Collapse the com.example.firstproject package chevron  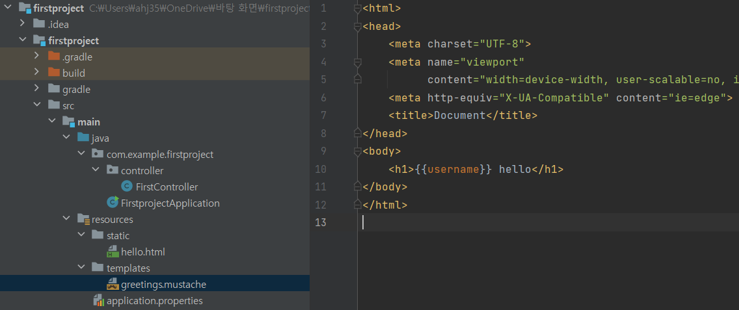coord(81,154)
